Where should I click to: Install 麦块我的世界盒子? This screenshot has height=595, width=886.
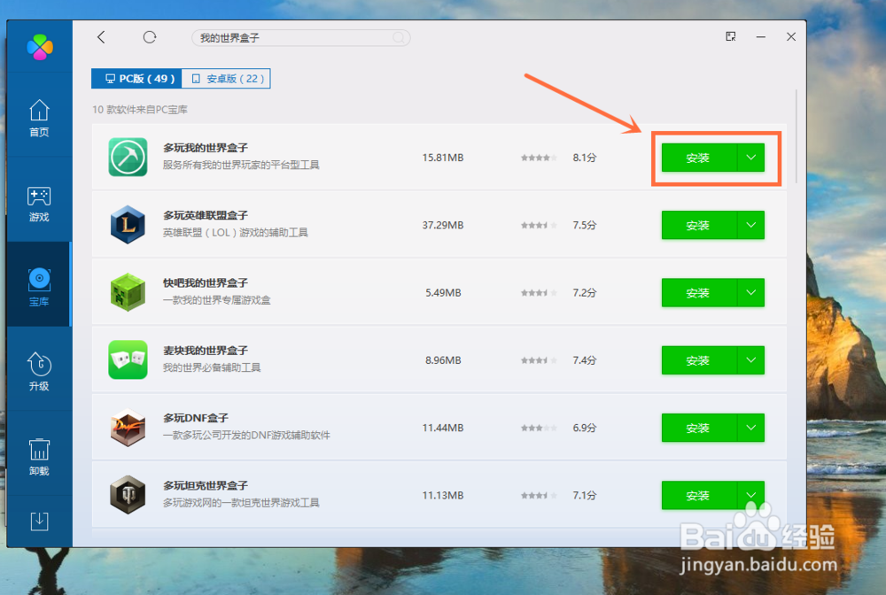tap(699, 360)
